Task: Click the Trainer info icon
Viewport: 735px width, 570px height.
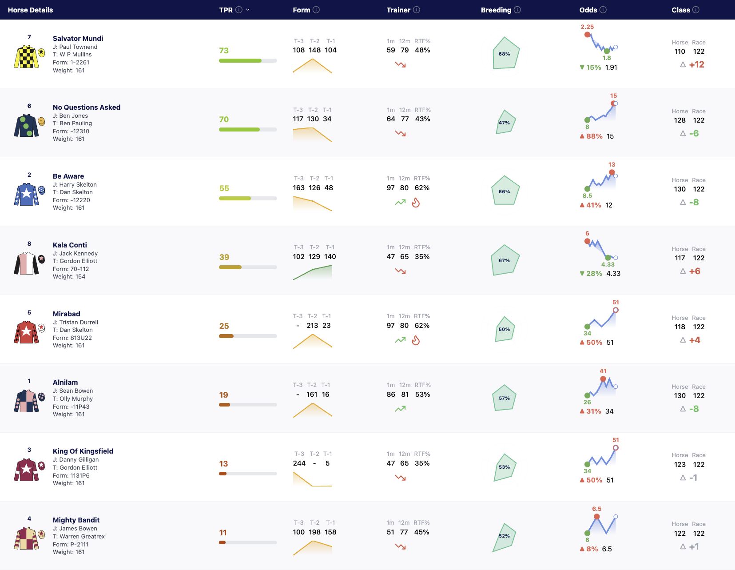Action: [x=417, y=10]
